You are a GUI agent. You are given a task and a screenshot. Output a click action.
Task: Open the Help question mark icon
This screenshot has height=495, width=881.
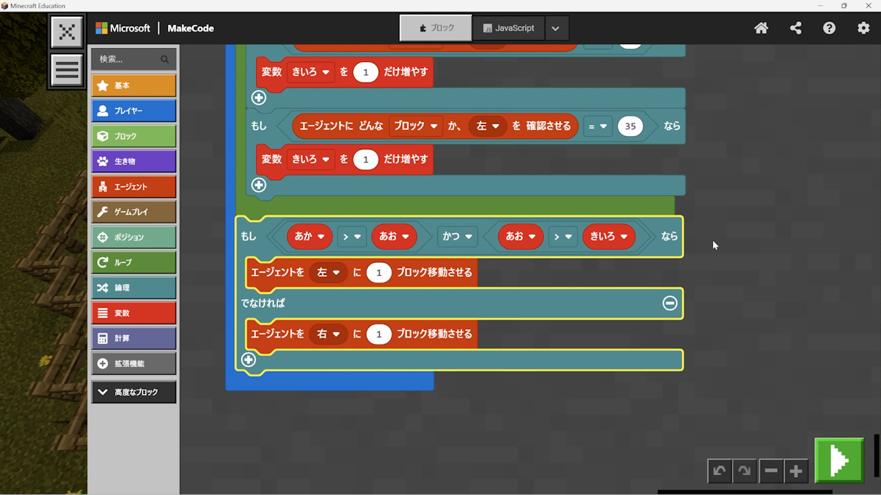click(829, 28)
